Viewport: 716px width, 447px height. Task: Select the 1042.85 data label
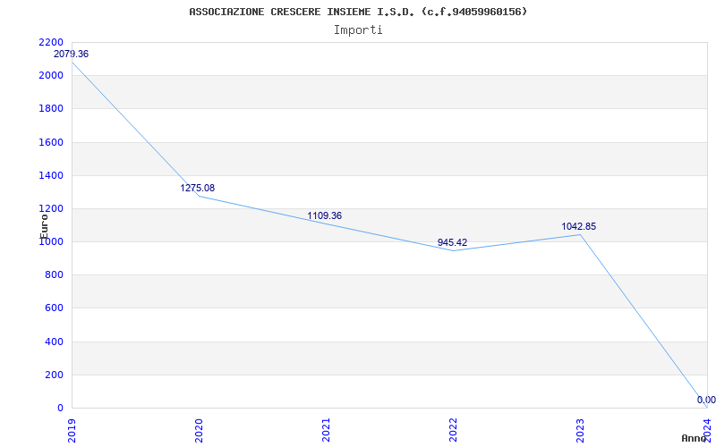point(578,227)
